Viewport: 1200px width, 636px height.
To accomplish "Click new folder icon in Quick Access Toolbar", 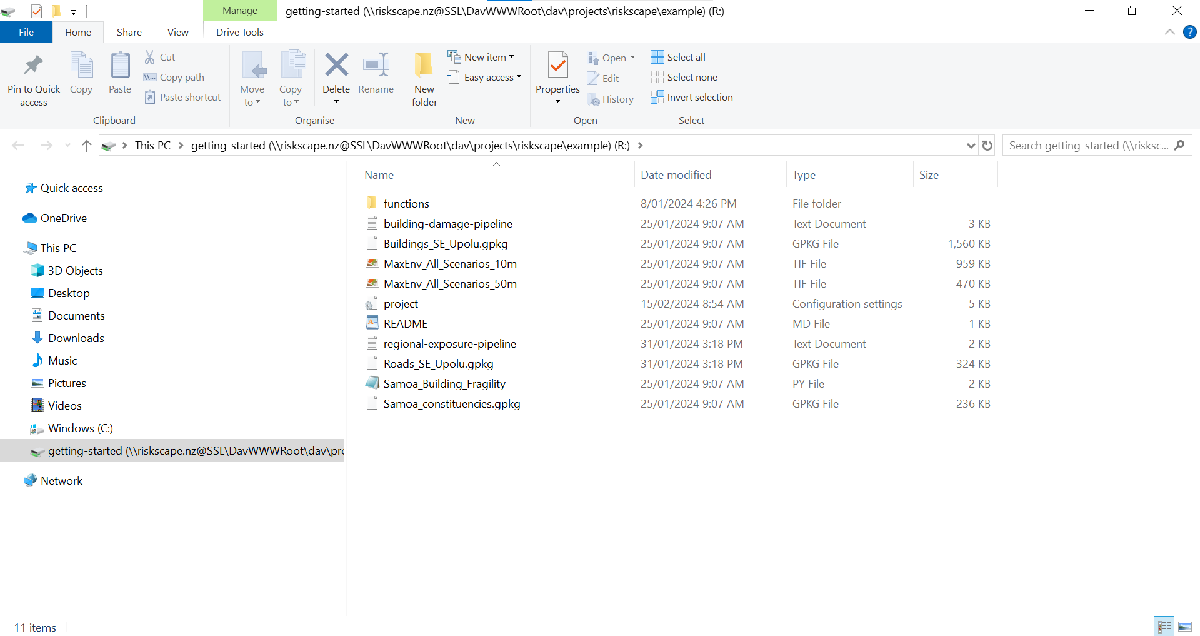I will pyautogui.click(x=56, y=11).
